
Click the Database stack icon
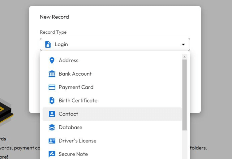(x=52, y=128)
